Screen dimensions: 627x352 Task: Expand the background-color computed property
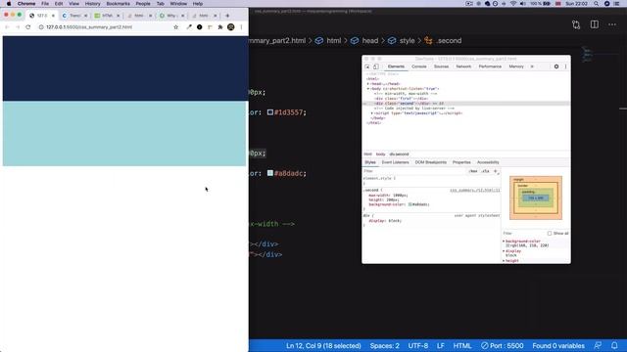click(x=504, y=242)
